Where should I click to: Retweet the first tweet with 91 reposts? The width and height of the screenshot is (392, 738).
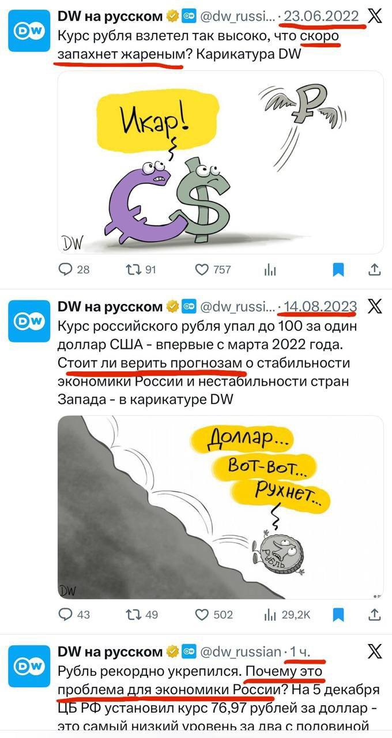141,269
